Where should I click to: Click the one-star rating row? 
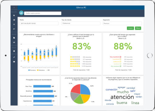pos(81,57)
